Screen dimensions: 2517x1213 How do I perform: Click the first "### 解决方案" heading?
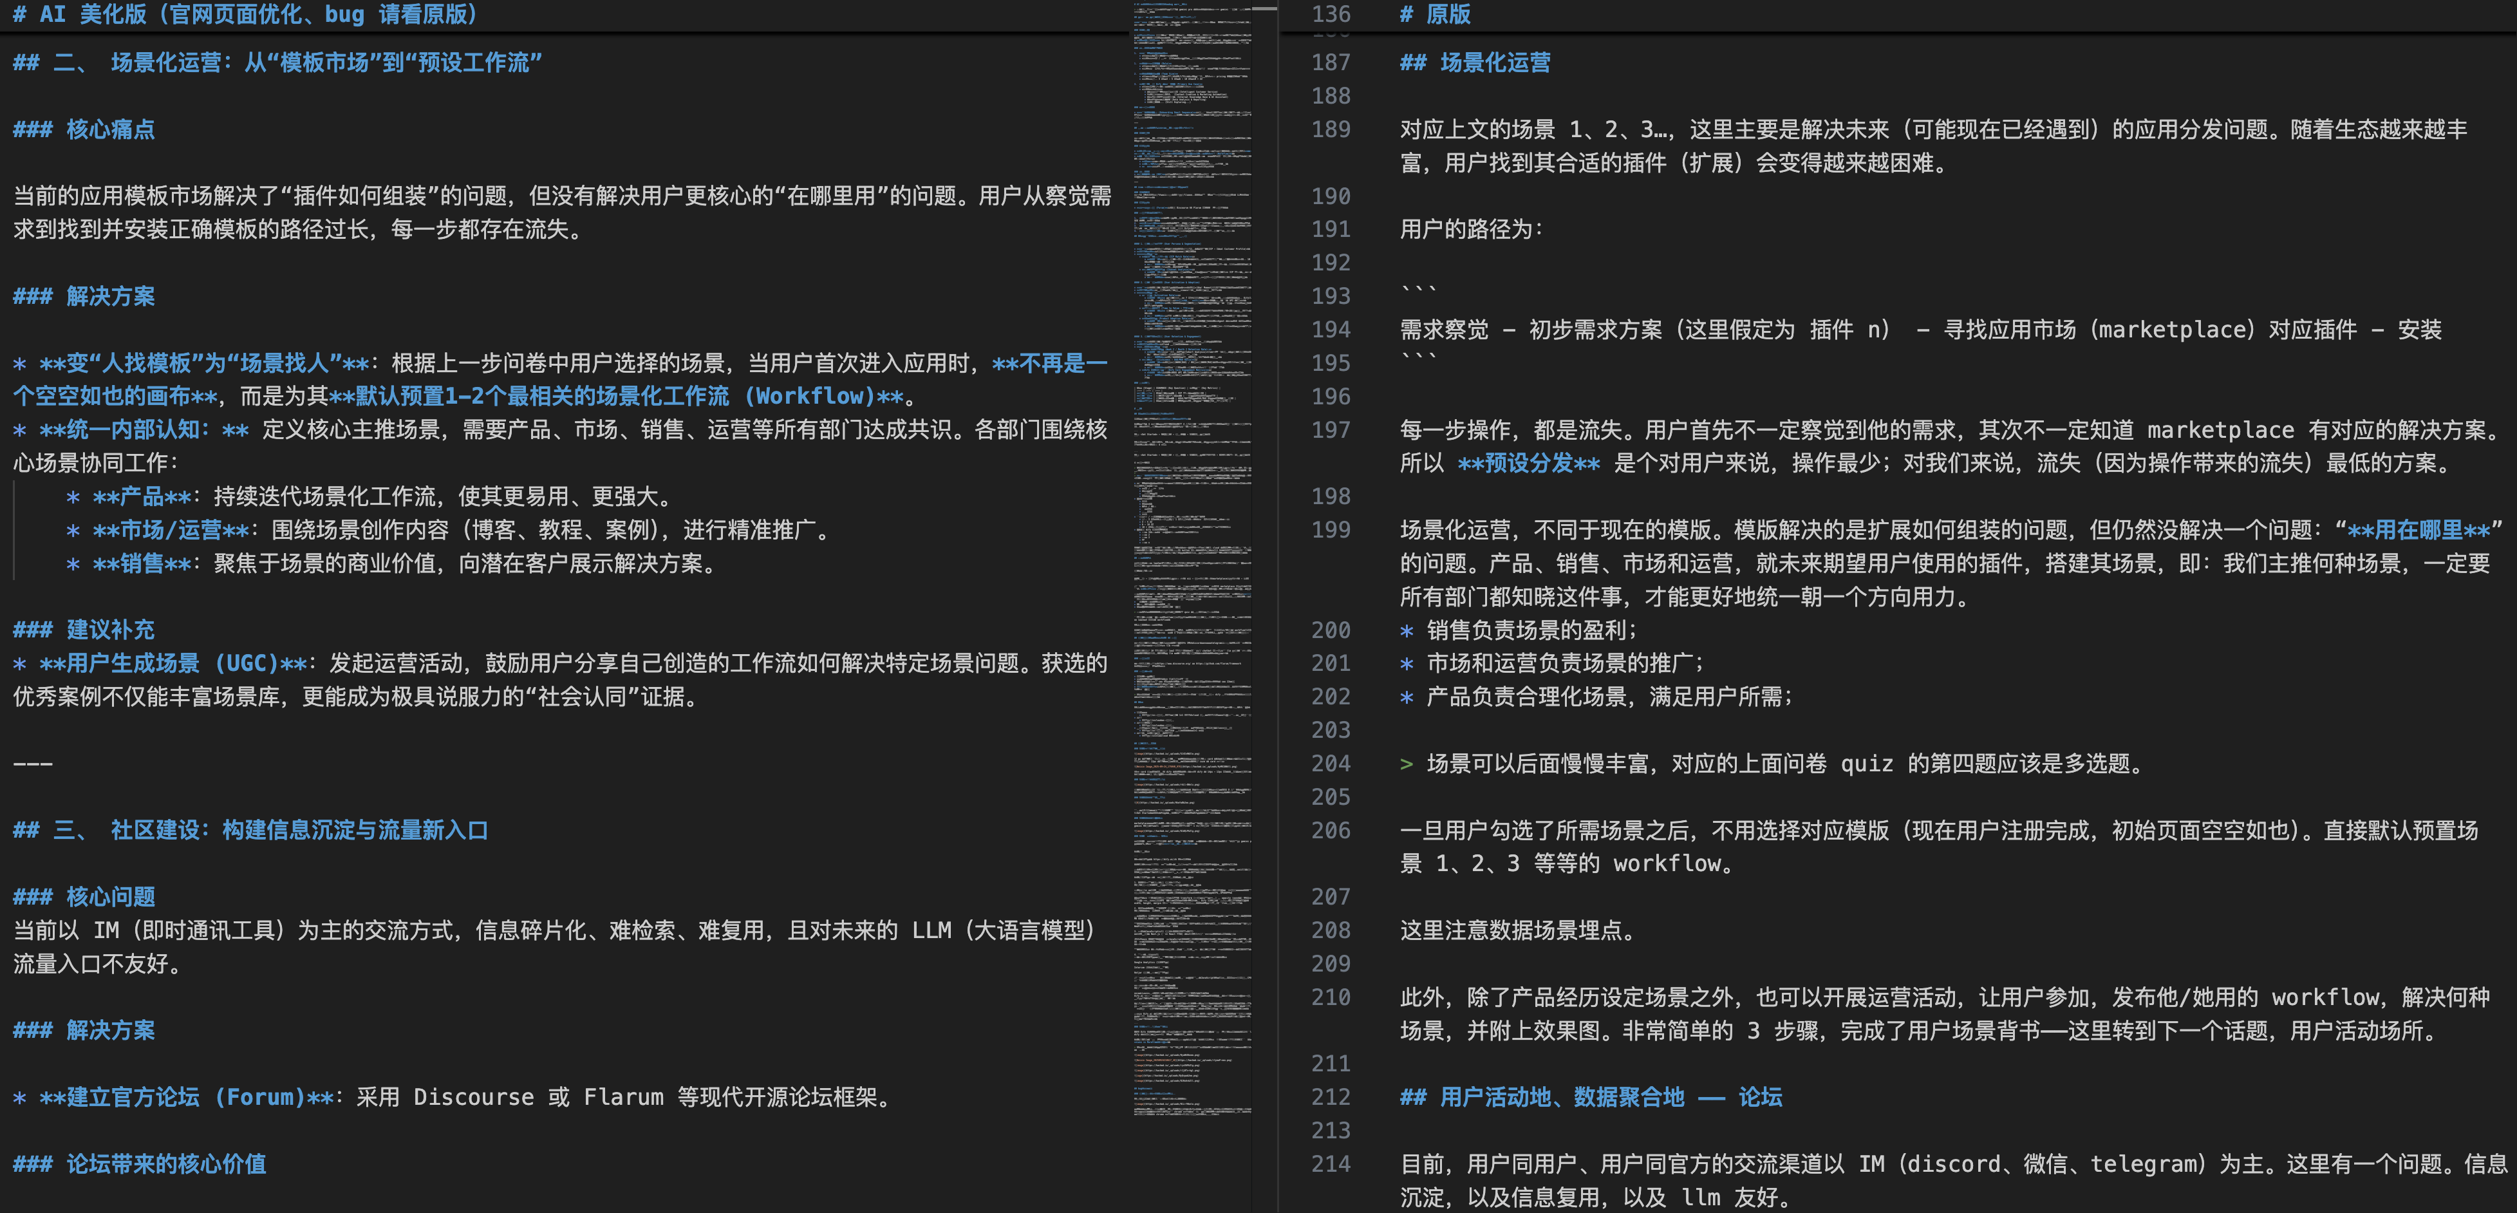click(x=84, y=296)
